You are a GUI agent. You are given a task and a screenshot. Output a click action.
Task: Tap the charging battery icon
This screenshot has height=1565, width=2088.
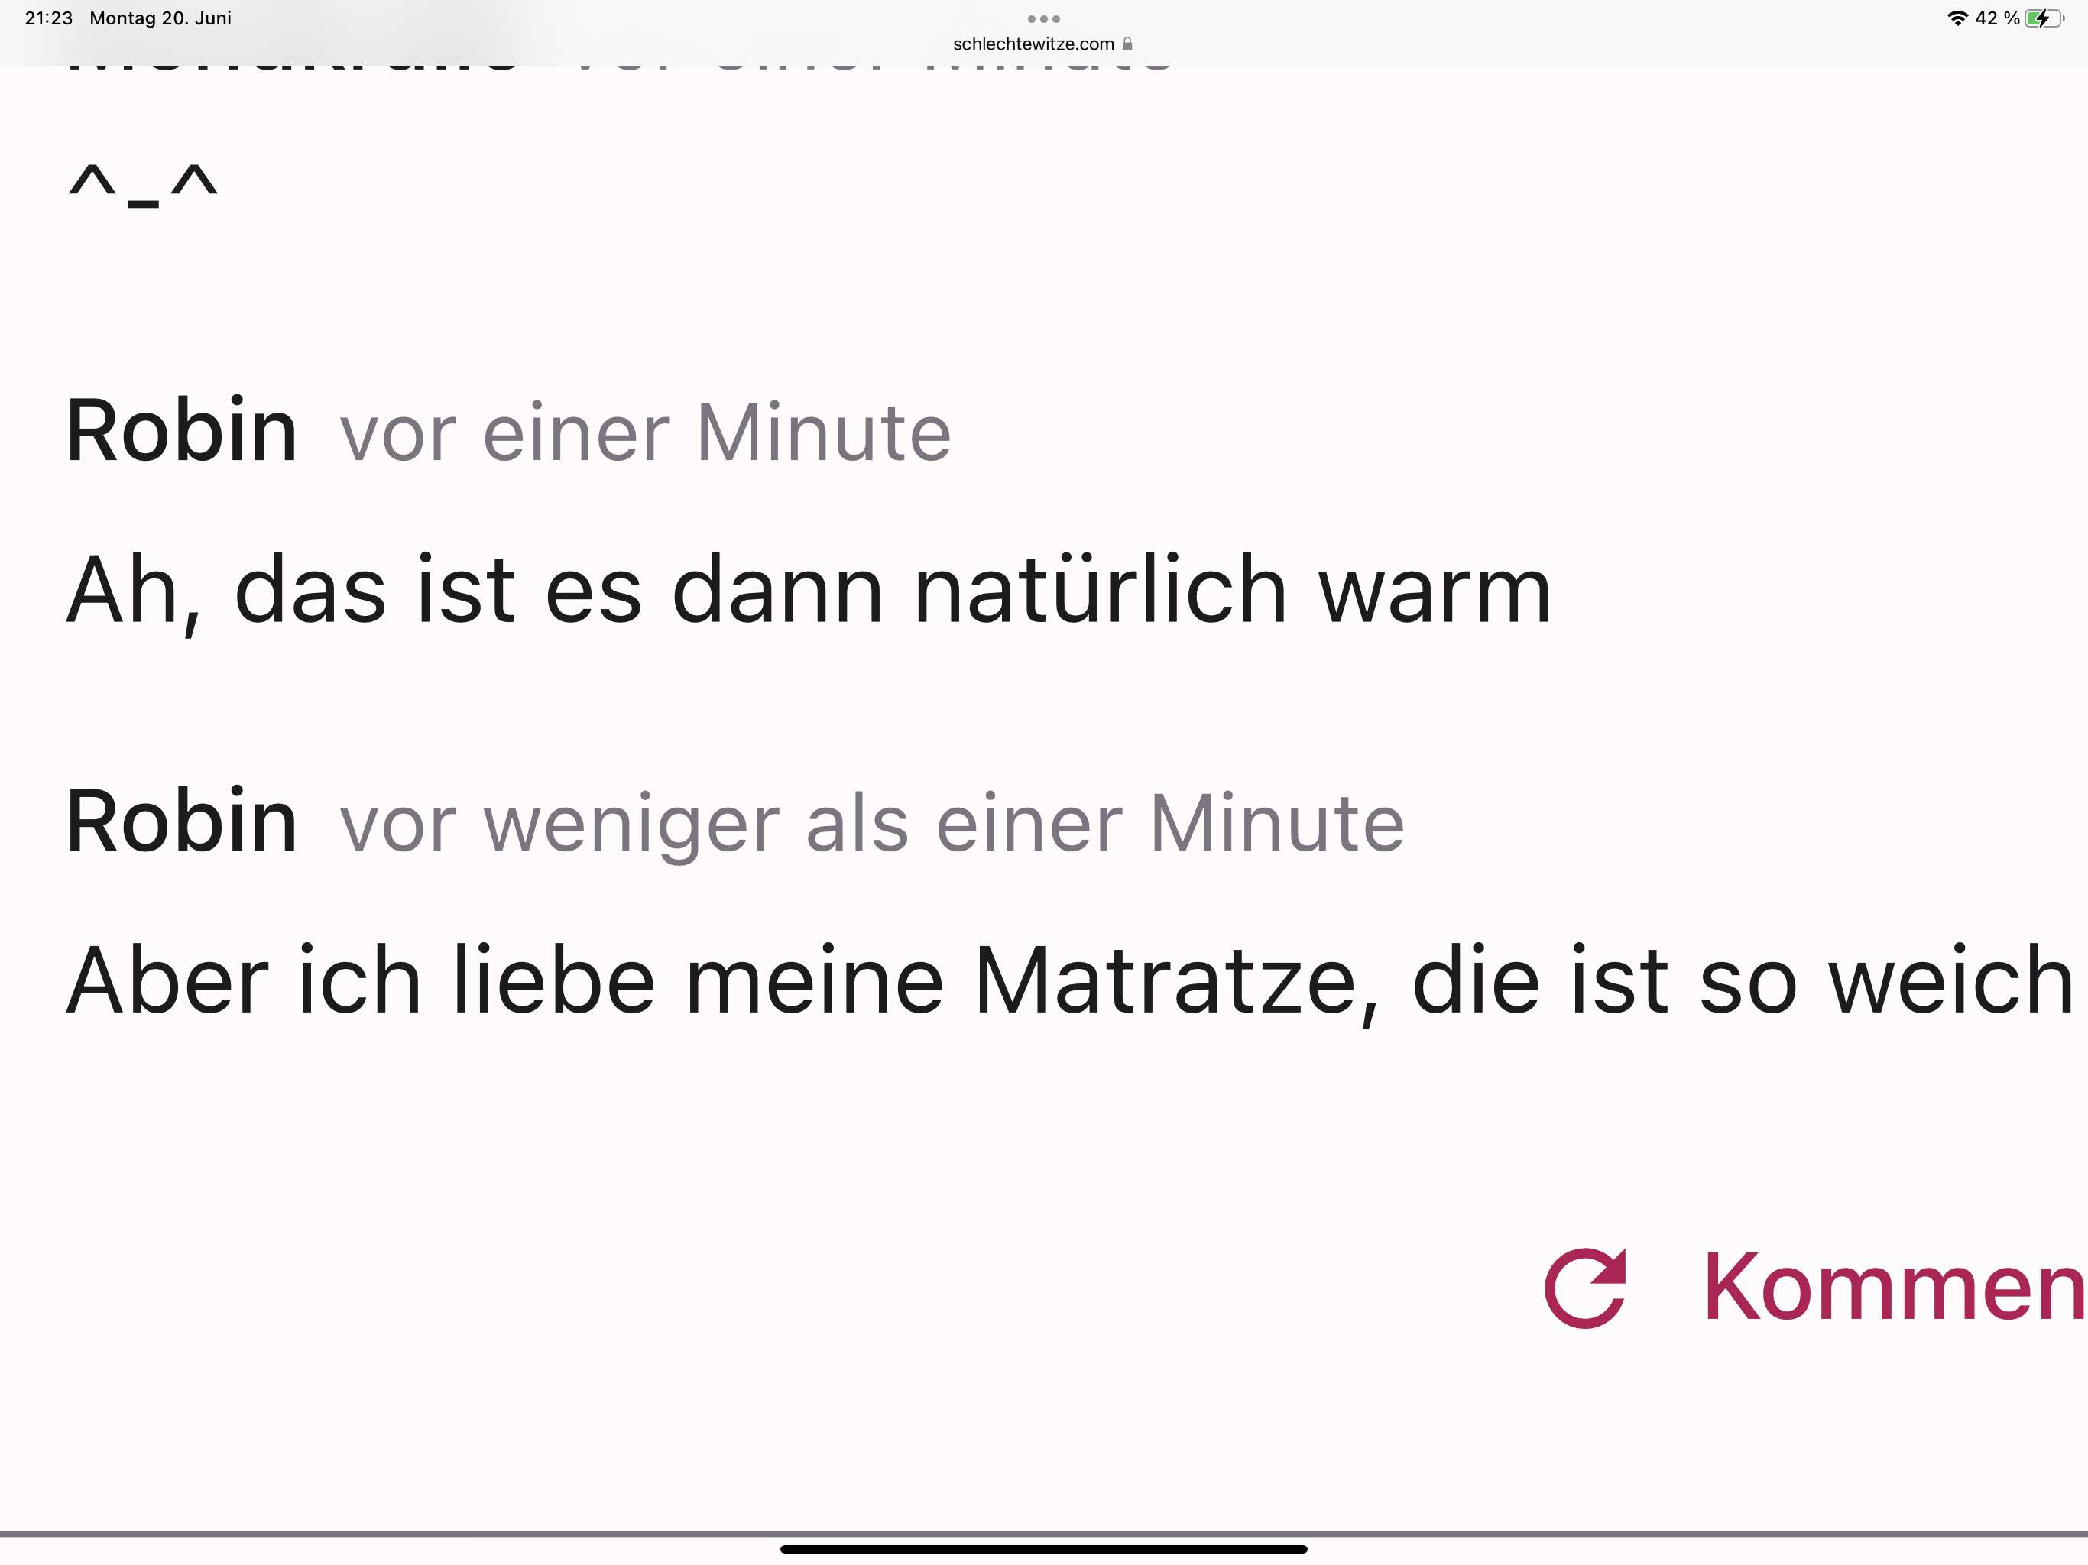click(x=2043, y=18)
